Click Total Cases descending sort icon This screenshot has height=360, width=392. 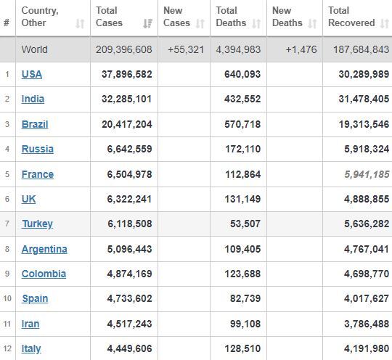coord(148,23)
